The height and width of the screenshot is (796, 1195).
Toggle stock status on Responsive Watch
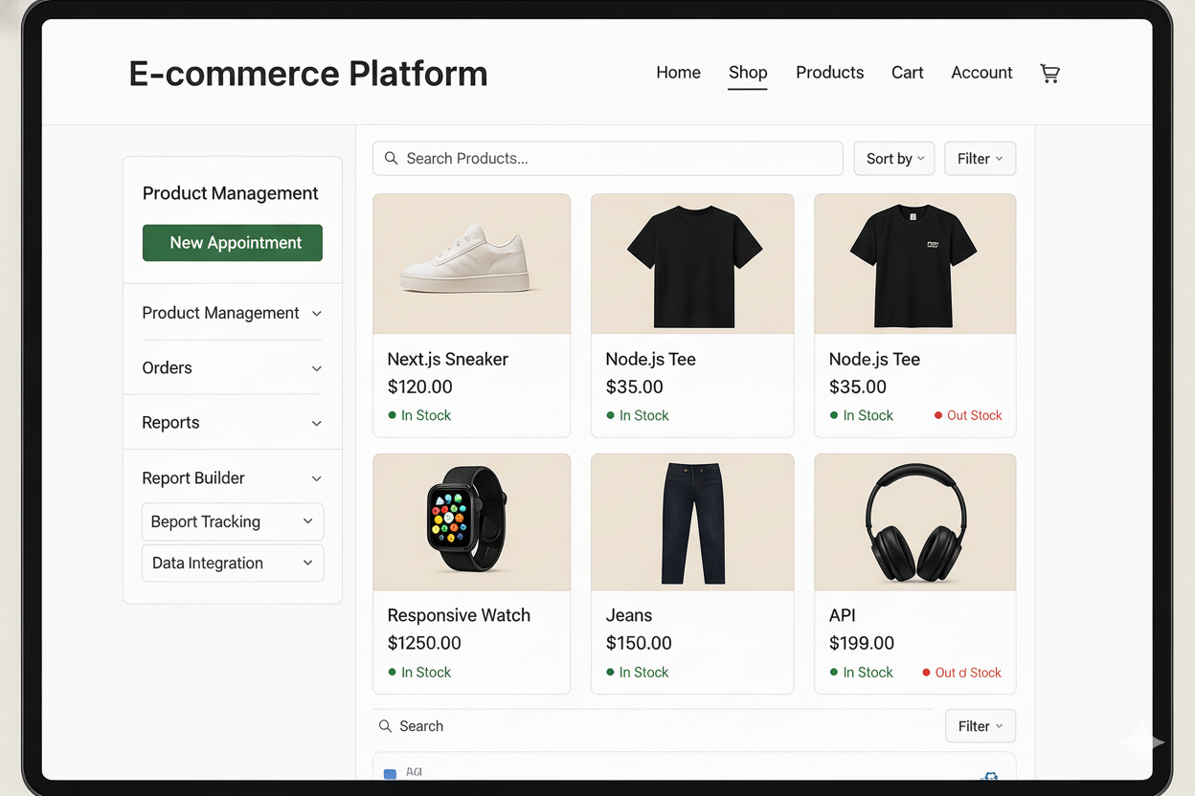click(394, 672)
